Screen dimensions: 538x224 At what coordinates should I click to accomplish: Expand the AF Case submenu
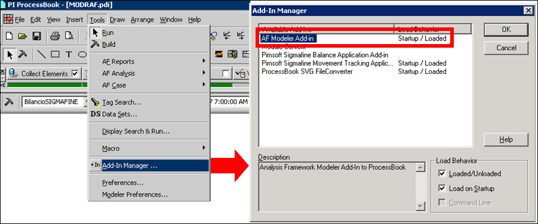[149, 85]
